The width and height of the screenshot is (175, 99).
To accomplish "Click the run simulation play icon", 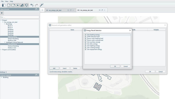I will pos(18,5).
